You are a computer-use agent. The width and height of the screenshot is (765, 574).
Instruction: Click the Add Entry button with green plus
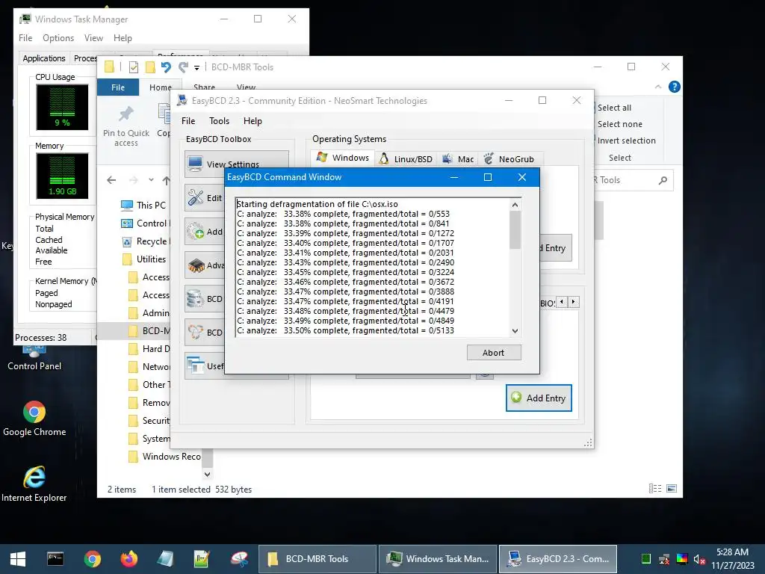(539, 398)
